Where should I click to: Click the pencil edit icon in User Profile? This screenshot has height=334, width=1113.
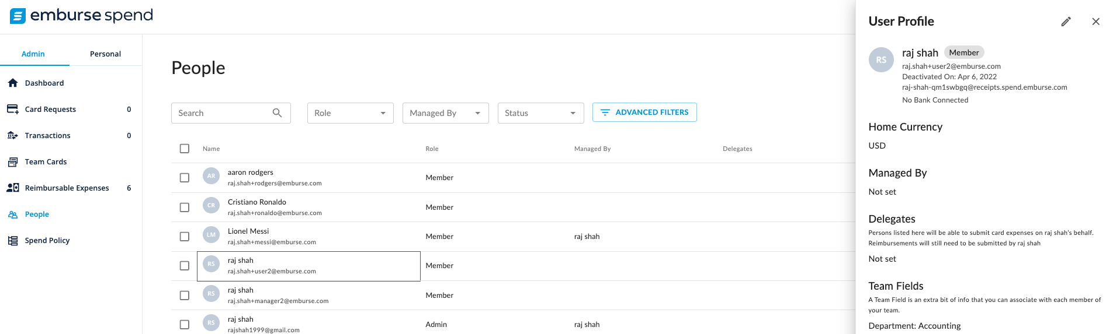click(1066, 22)
